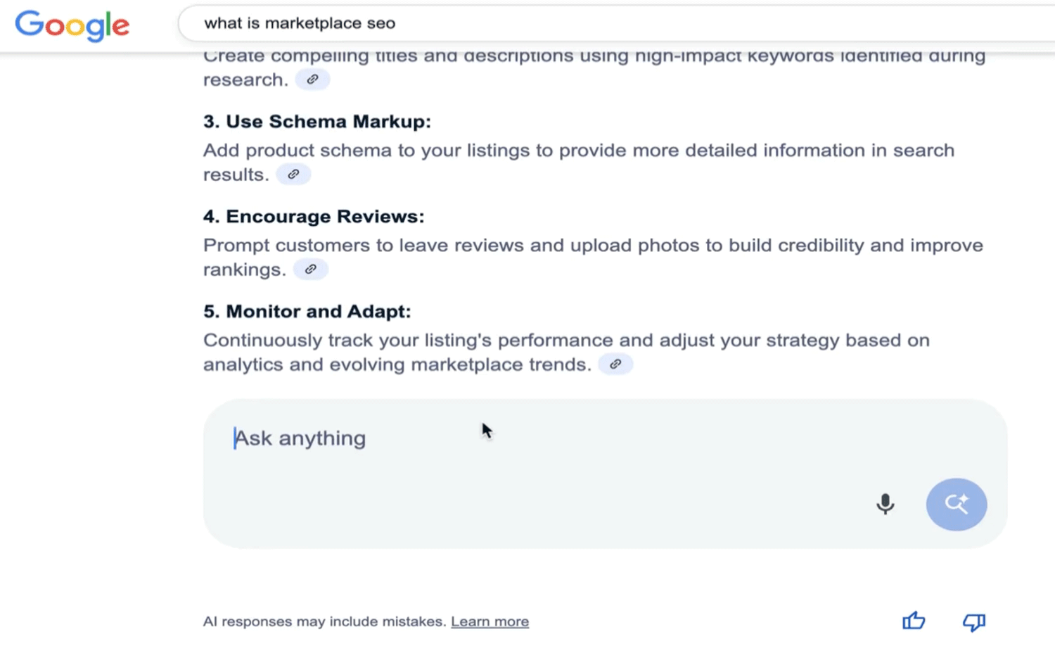Give the AI response a thumbs down
Viewport: 1055px width, 646px height.
pos(974,621)
